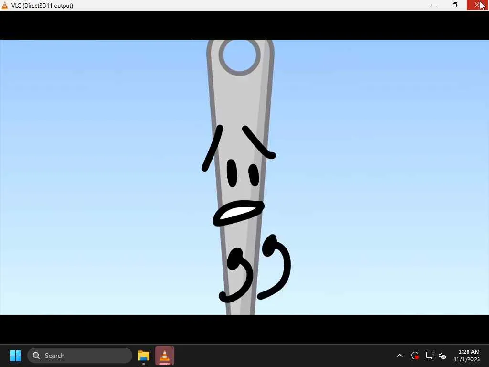Show hidden system tray icons
This screenshot has width=489, height=367.
click(400, 356)
